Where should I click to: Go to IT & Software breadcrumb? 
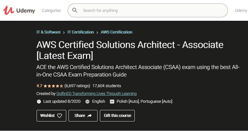(x=48, y=32)
